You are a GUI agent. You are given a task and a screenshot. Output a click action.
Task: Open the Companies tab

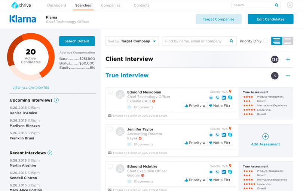click(110, 5)
